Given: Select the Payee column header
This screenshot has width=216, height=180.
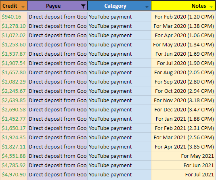Looking at the screenshot, I should tap(57, 6).
